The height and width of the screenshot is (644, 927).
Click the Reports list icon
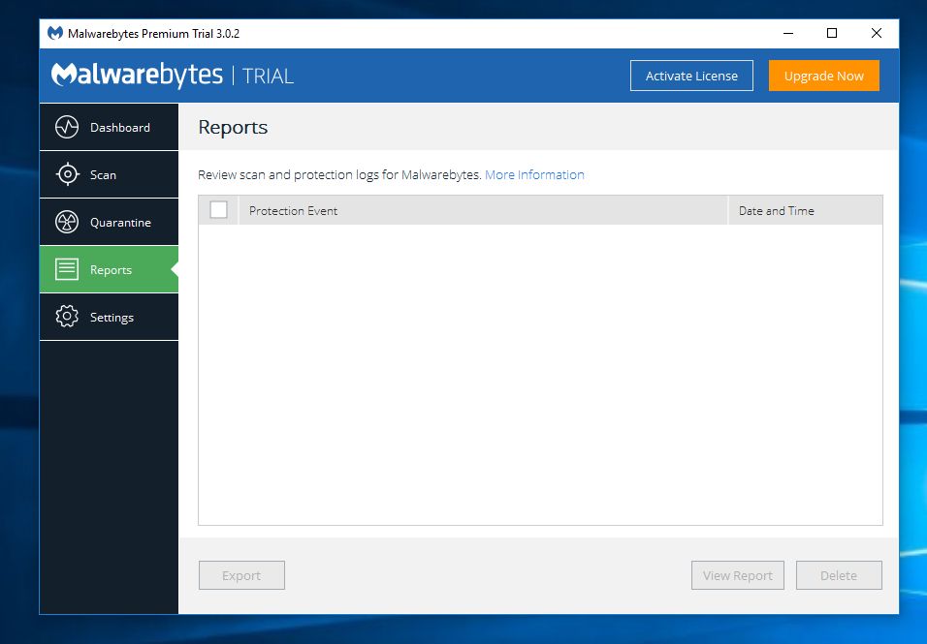pos(67,269)
